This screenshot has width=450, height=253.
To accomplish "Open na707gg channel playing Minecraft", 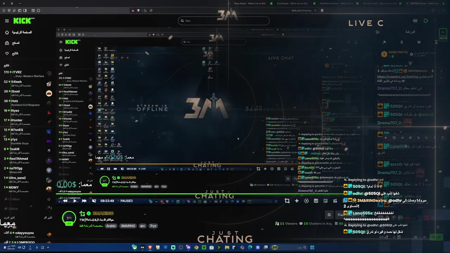I will (27, 170).
